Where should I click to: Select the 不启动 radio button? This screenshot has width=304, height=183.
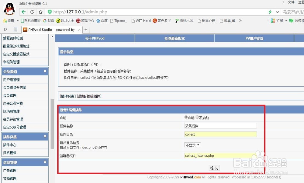point(197,117)
